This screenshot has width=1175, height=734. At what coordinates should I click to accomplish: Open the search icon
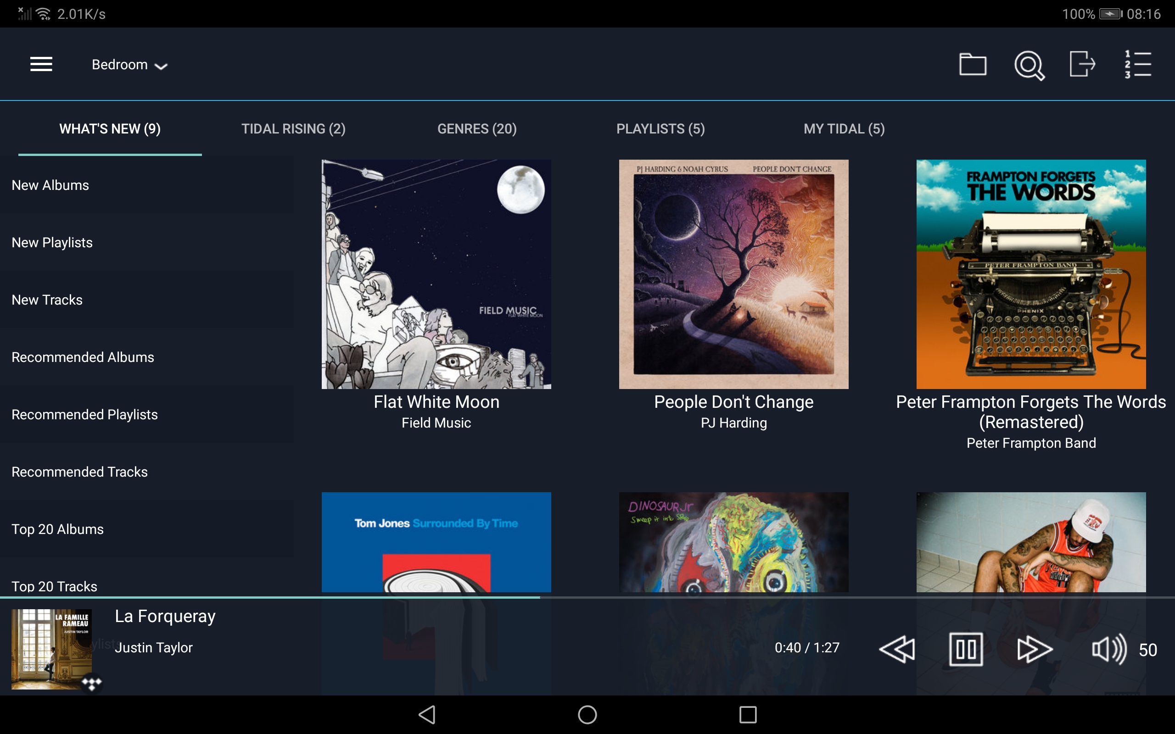coord(1030,65)
